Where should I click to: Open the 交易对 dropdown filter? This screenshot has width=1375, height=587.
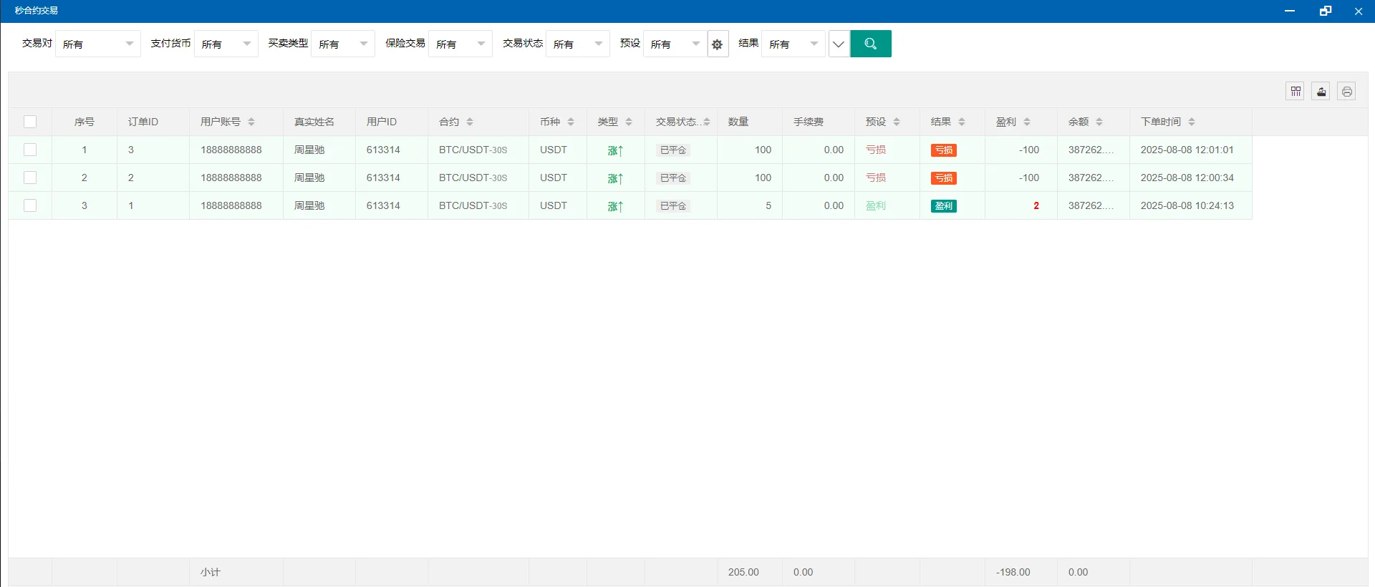(97, 44)
